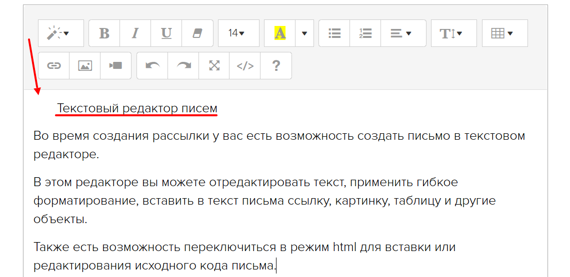This screenshot has height=277, width=570.
Task: Insert a bulleted unordered list
Action: coord(334,33)
